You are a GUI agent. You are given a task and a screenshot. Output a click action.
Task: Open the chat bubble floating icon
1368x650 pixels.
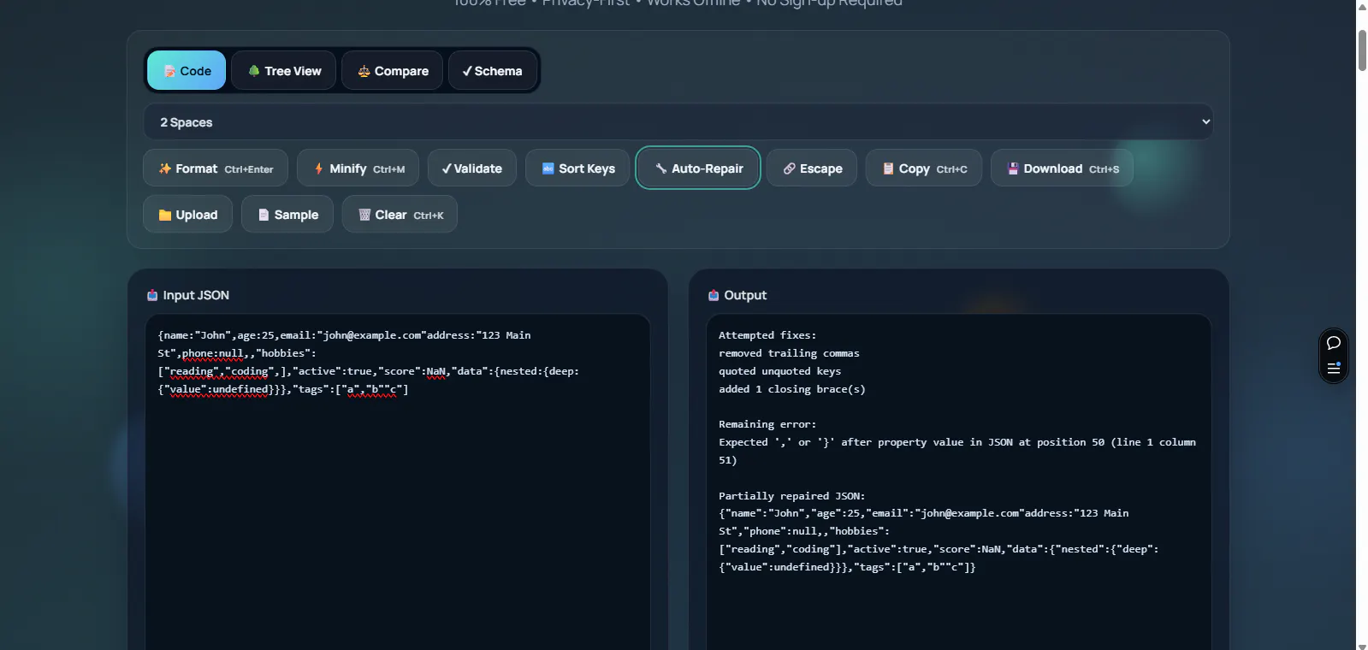[x=1333, y=343]
